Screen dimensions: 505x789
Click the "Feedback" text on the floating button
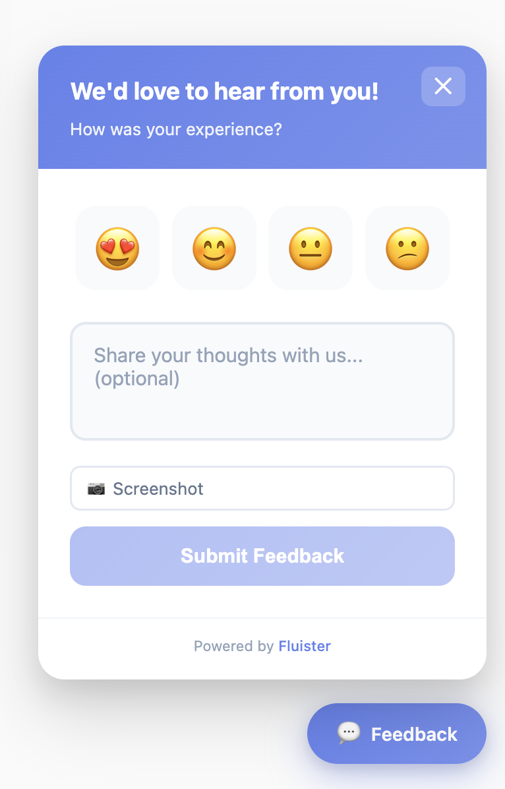(414, 734)
